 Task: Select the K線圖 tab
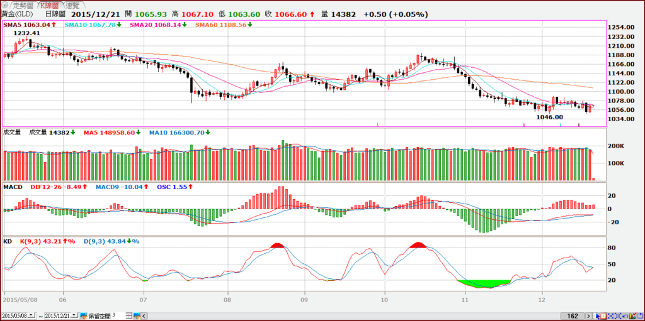[50, 5]
